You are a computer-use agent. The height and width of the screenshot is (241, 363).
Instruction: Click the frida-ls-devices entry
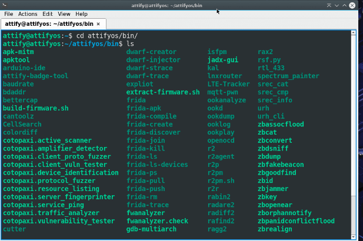point(157,165)
